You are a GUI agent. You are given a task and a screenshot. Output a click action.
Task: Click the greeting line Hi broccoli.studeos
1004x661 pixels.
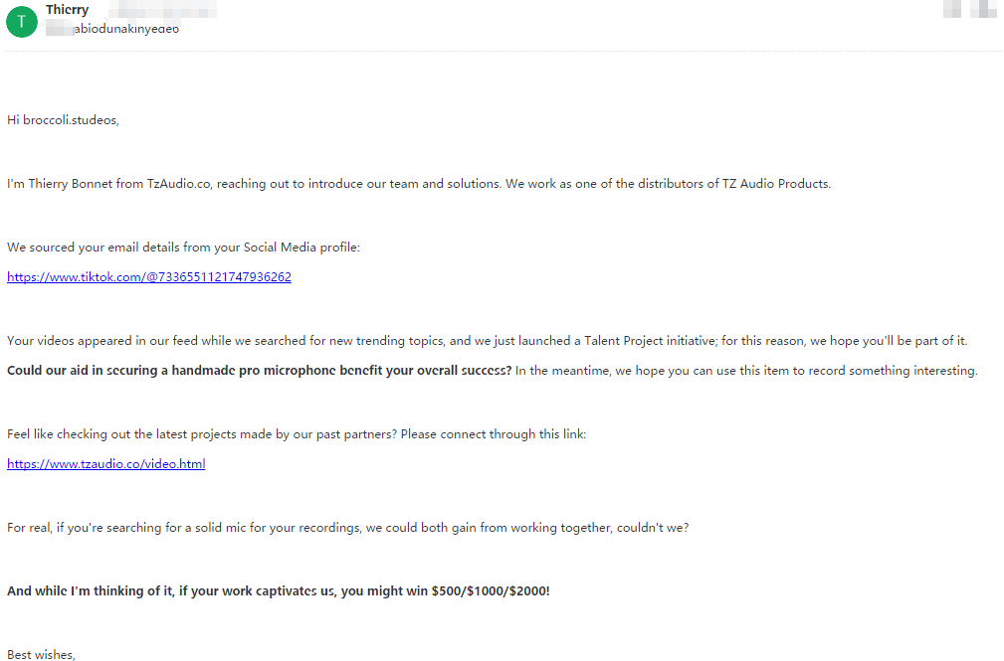point(63,120)
